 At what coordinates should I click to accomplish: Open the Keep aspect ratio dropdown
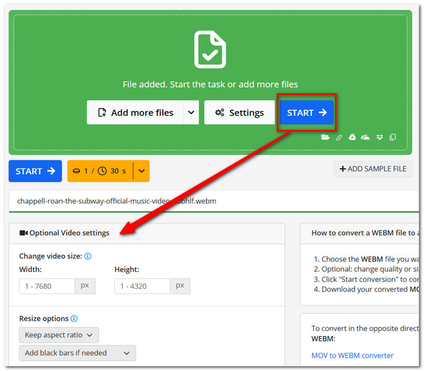(59, 335)
